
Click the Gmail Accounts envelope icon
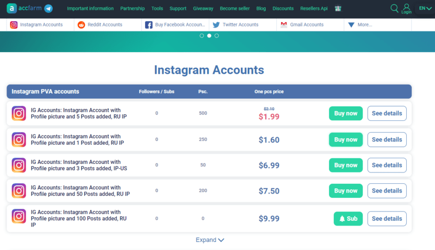(x=283, y=24)
